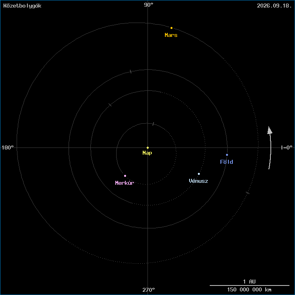Screen dimensions: 295x295
Task: Click the Kőzetbolygók title text
Action: pos(22,6)
